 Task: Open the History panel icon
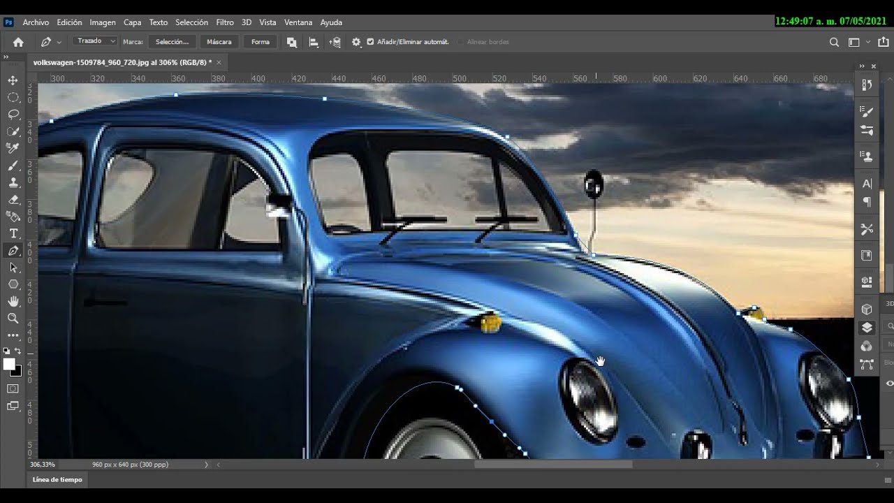(x=867, y=85)
